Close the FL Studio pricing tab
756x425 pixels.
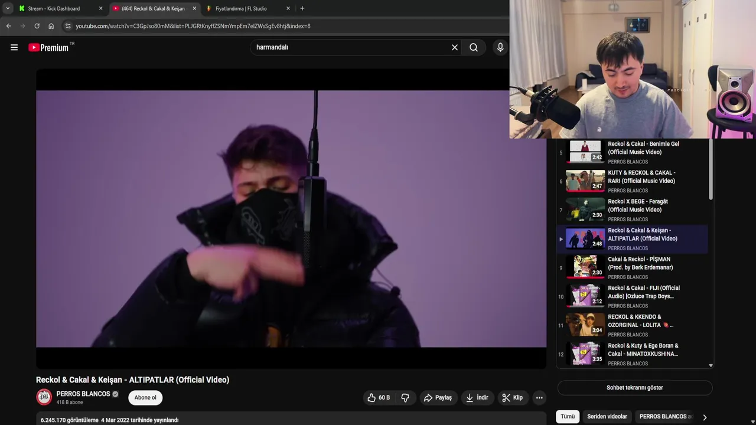click(x=288, y=8)
